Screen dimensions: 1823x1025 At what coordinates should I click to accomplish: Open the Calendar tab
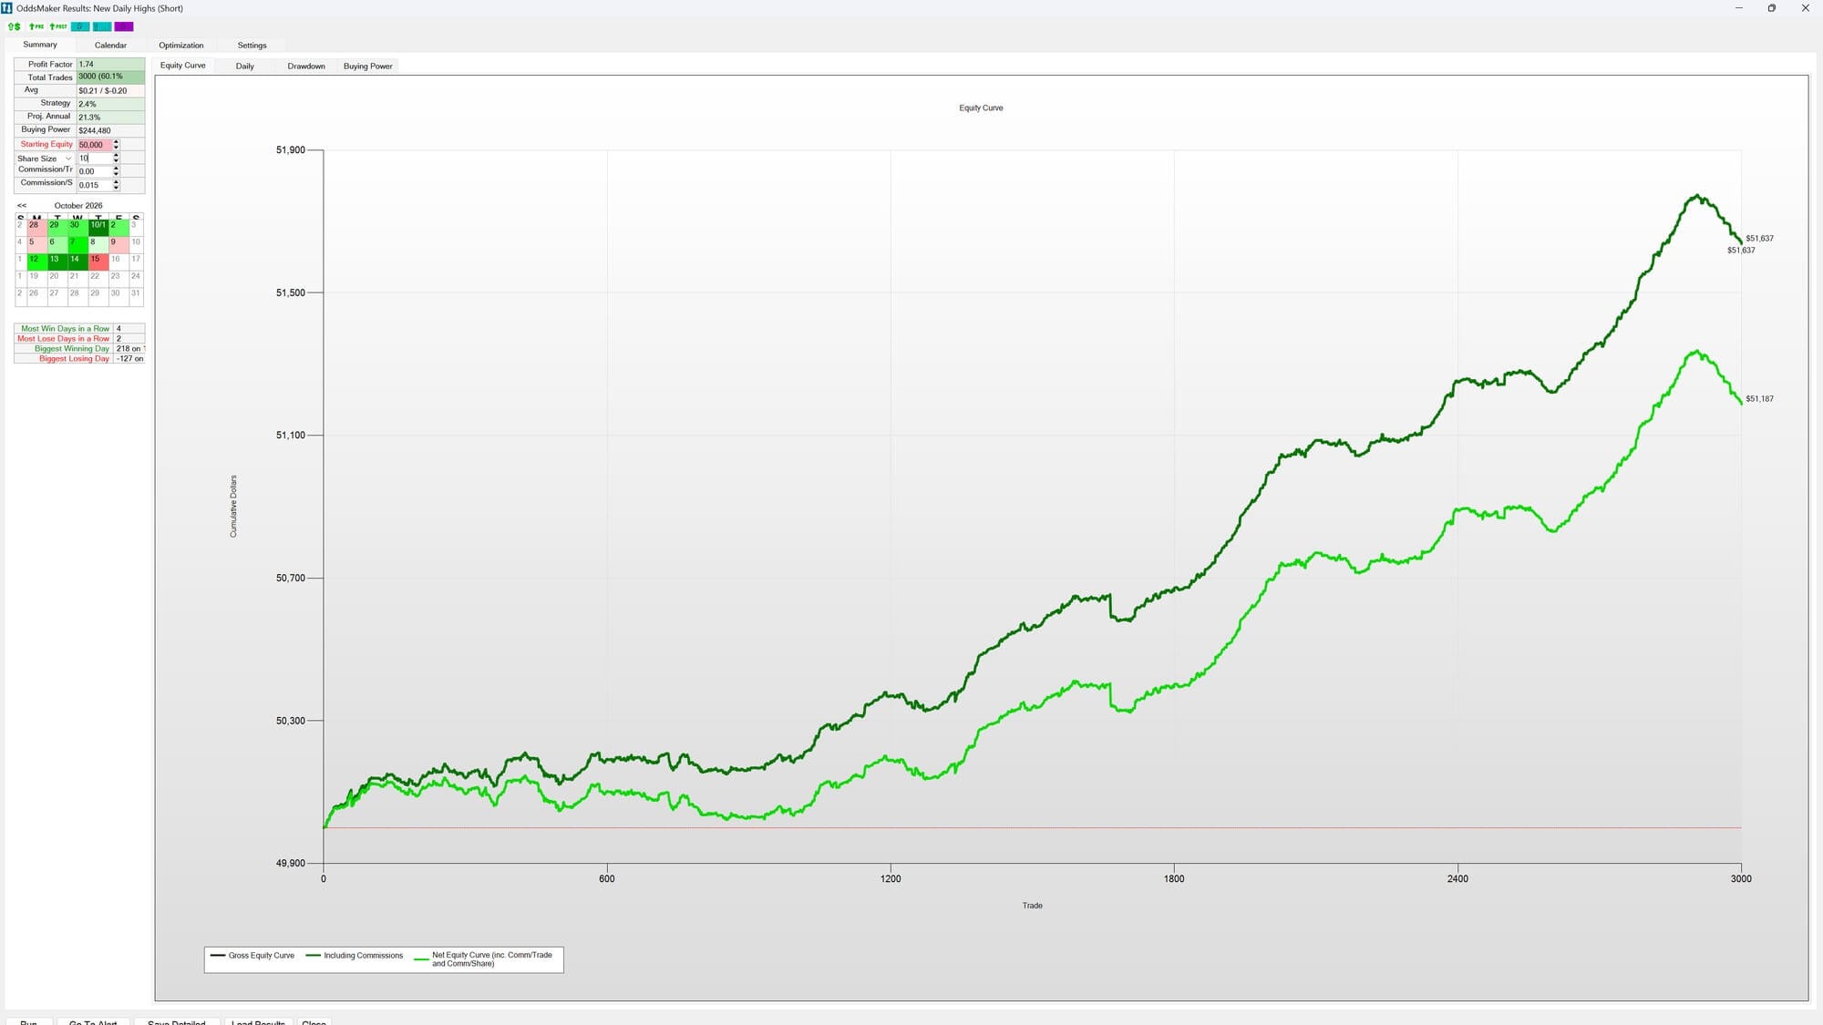(x=110, y=46)
